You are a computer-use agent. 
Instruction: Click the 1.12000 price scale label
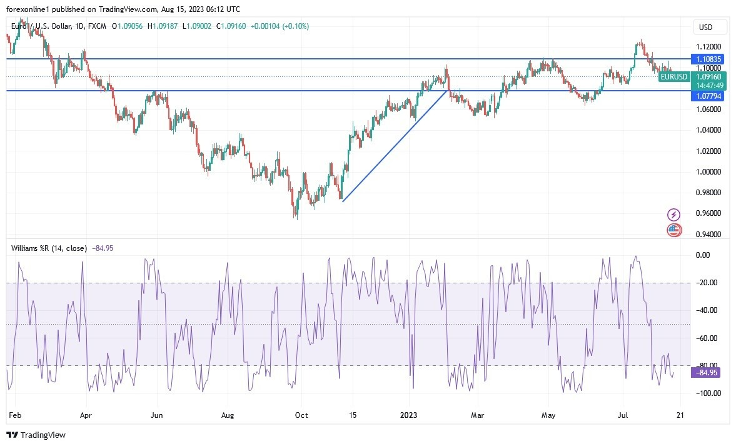click(708, 47)
